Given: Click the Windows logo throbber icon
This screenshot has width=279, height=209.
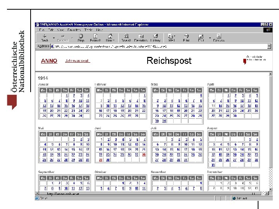Looking at the screenshot, I should 268,30.
